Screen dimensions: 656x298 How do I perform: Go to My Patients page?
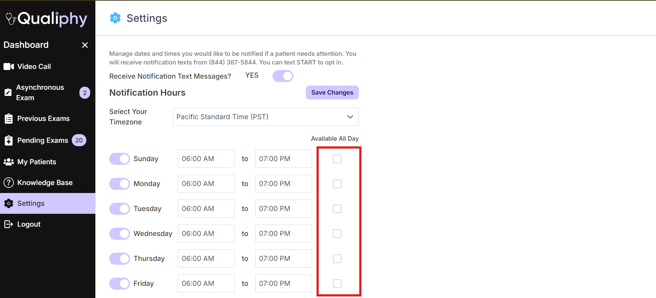pyautogui.click(x=36, y=162)
